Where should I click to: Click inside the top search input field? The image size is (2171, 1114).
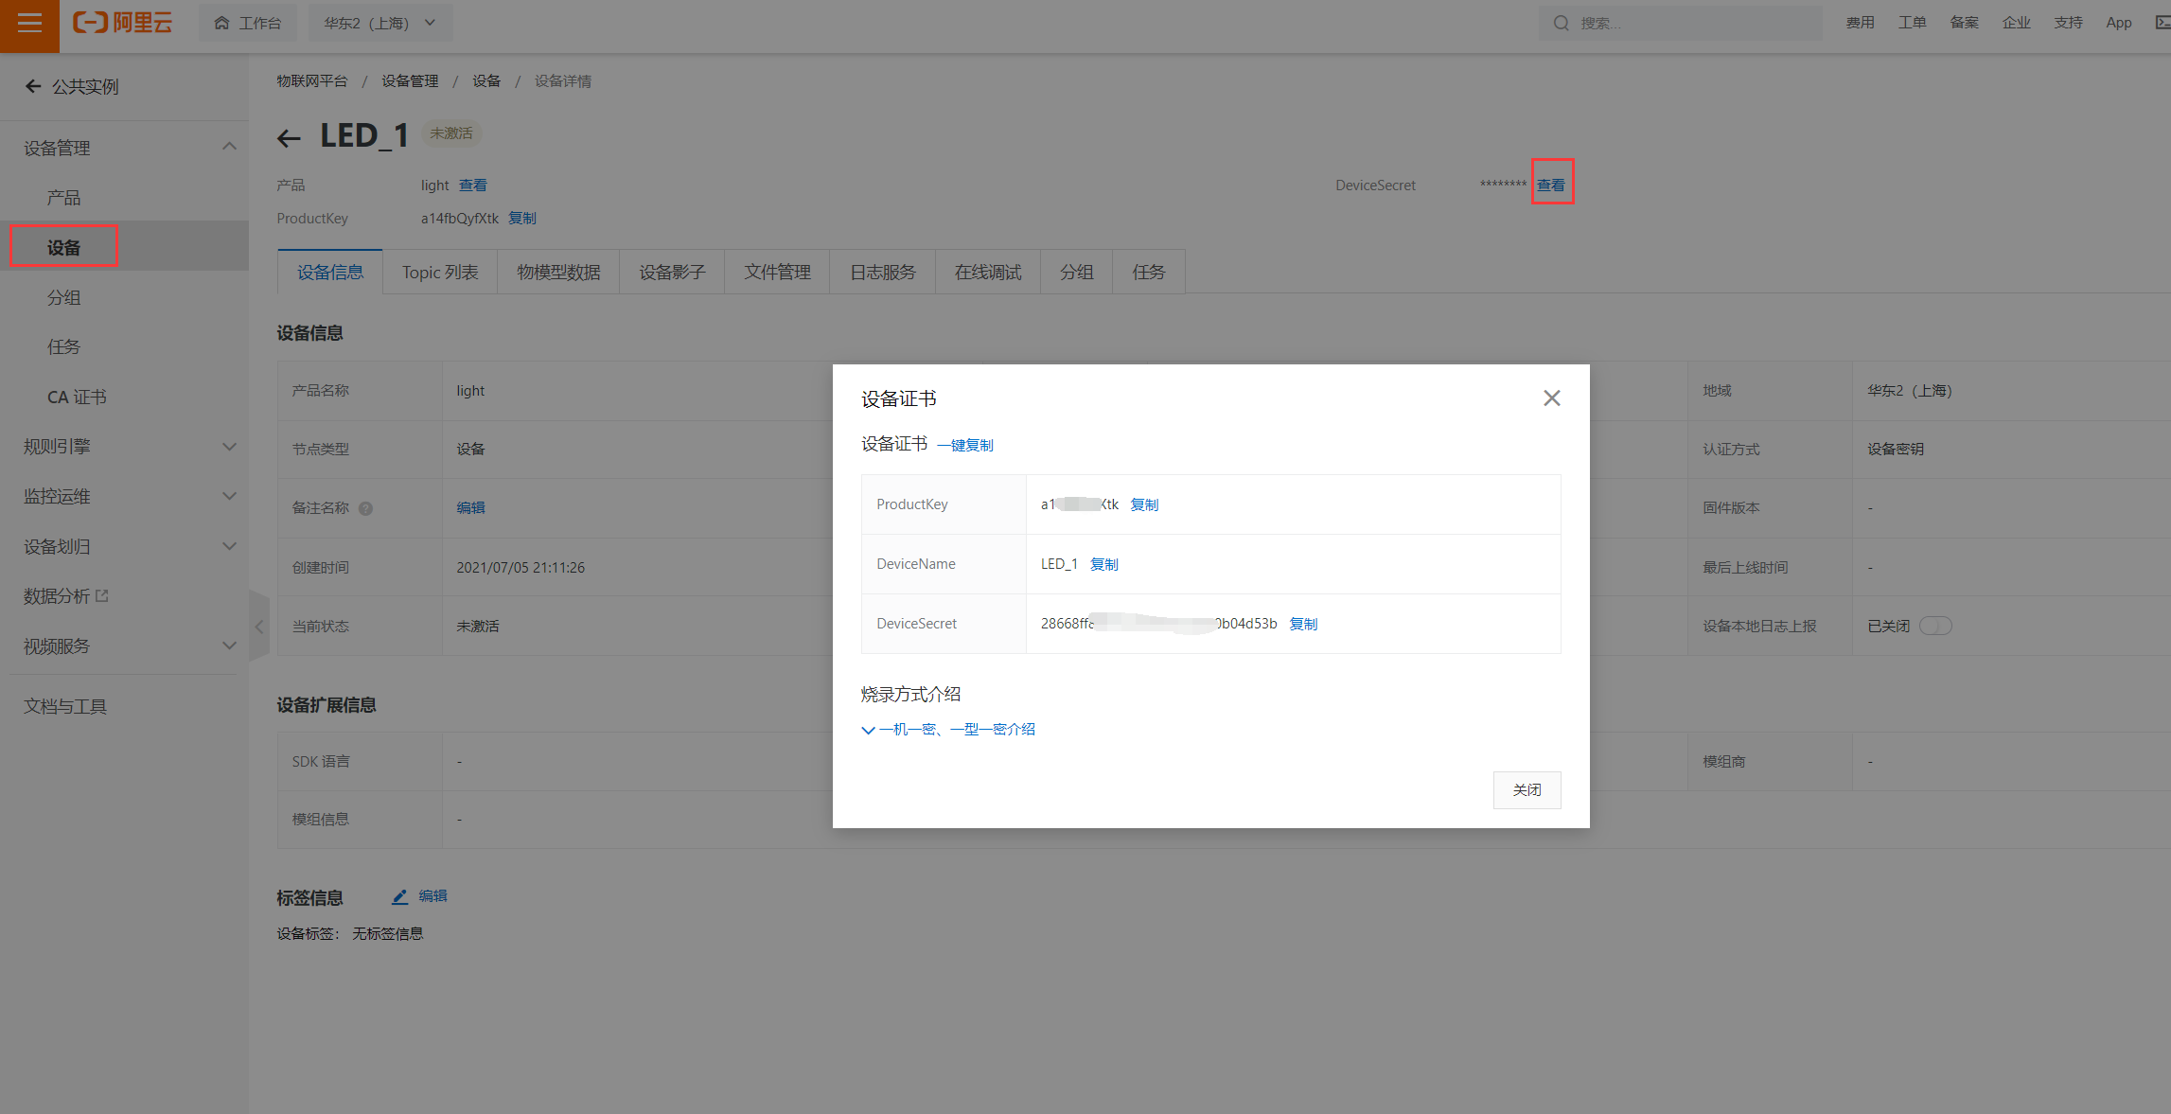pos(1685,22)
